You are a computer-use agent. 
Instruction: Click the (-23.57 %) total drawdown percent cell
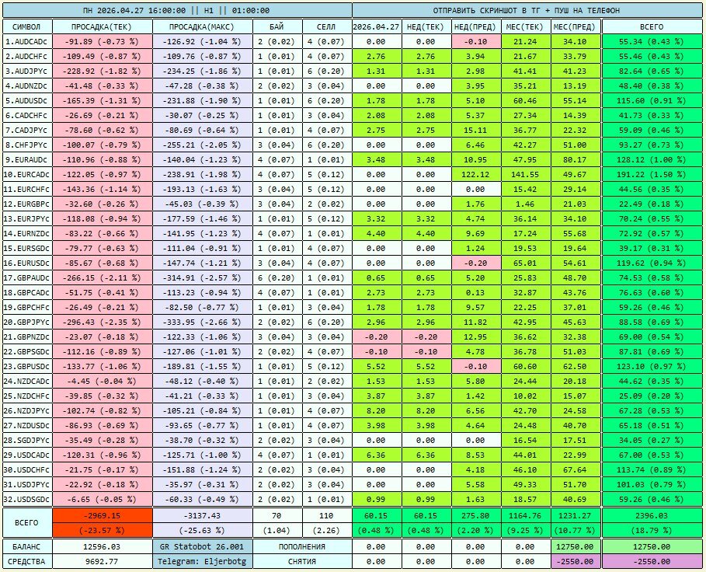103,530
